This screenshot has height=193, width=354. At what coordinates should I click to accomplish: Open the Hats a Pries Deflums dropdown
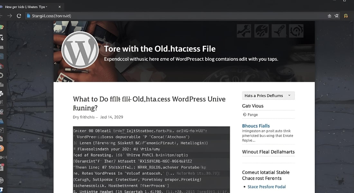tap(268, 96)
